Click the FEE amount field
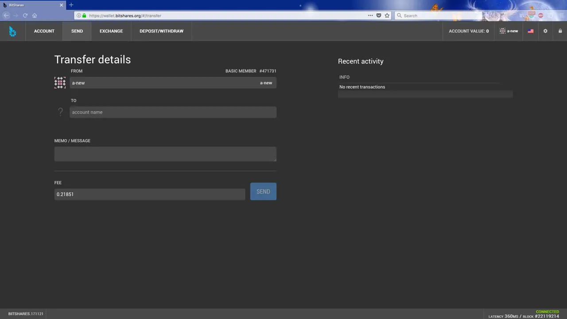 coord(150,194)
